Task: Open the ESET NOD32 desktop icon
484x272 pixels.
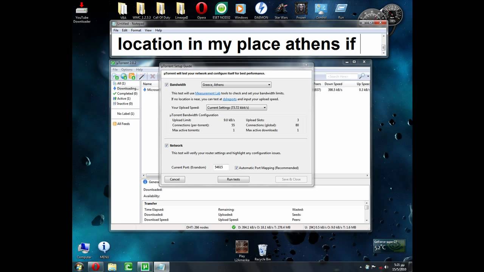Action: (x=221, y=11)
